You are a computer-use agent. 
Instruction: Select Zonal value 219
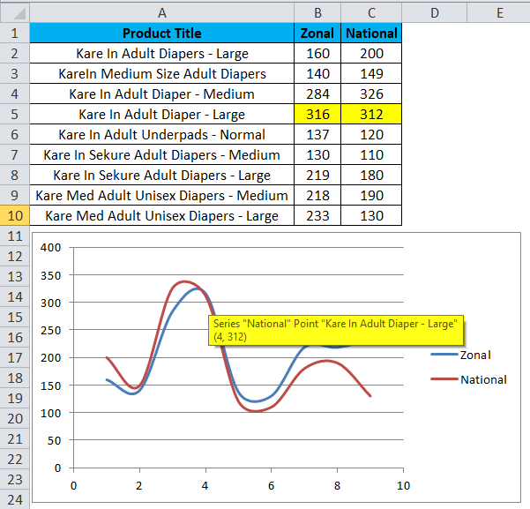(x=317, y=176)
